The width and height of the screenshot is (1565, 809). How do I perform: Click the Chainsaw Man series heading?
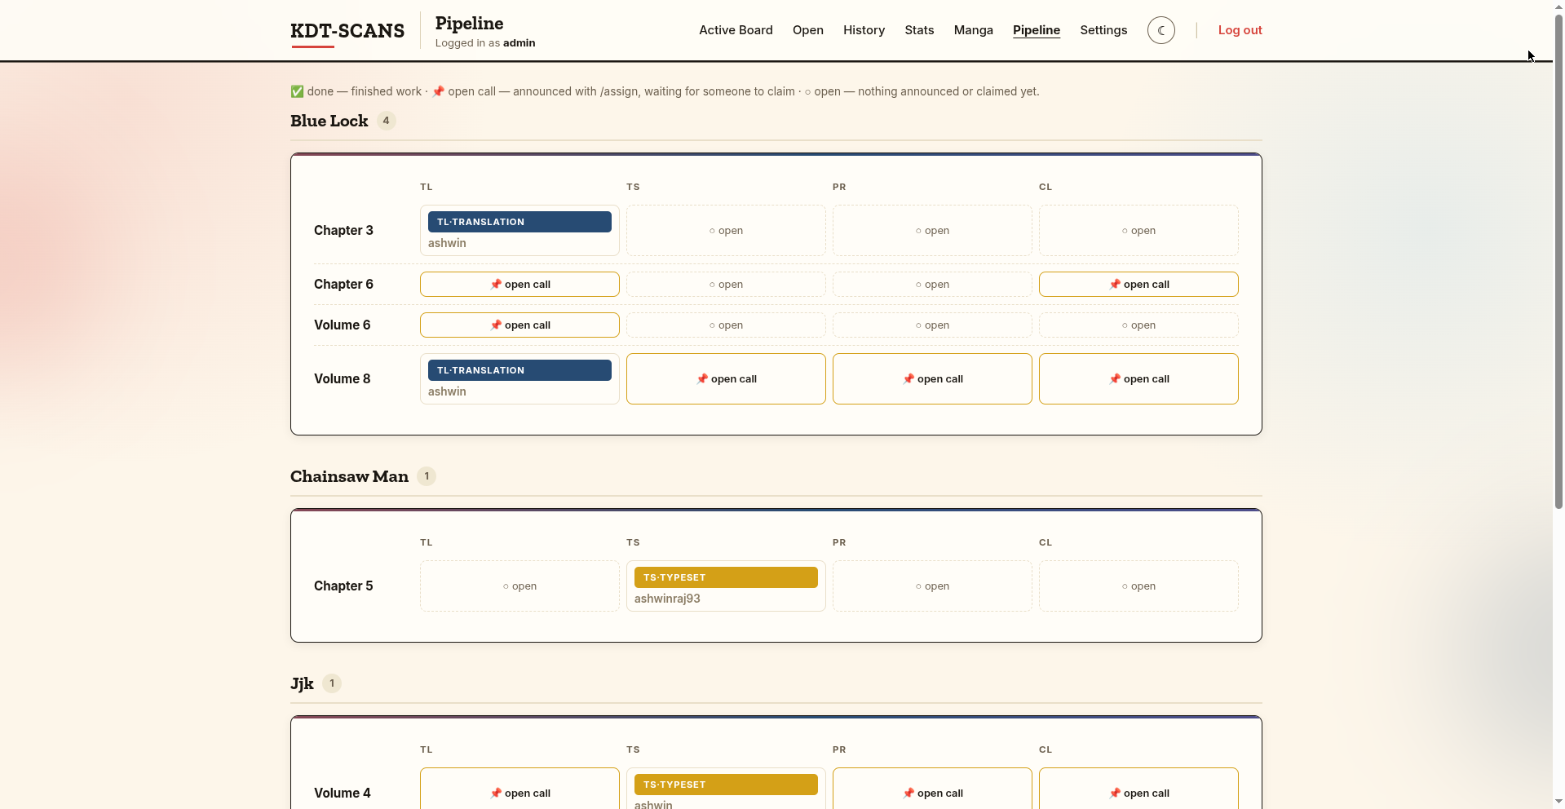(x=349, y=476)
